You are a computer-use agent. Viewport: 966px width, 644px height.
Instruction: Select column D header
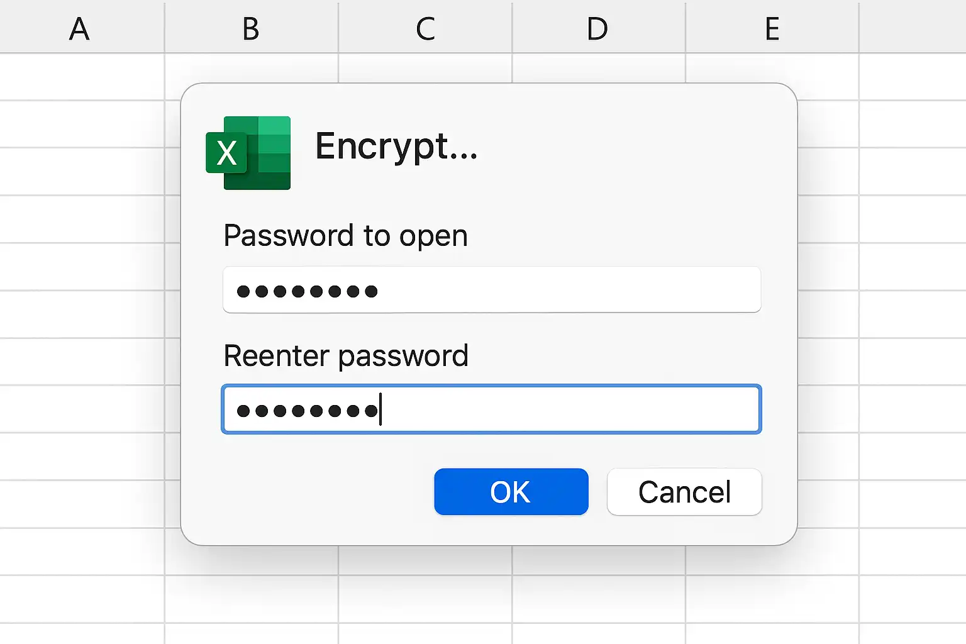(599, 27)
